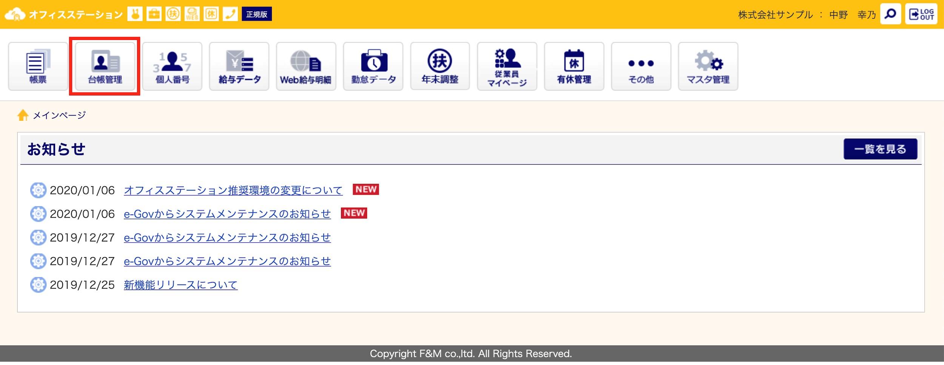
Task: Click the user name 中野 幸乃
Action: tap(853, 15)
